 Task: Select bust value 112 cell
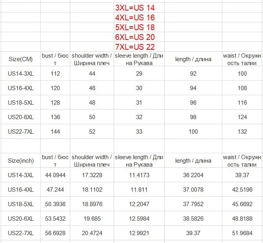(x=55, y=73)
